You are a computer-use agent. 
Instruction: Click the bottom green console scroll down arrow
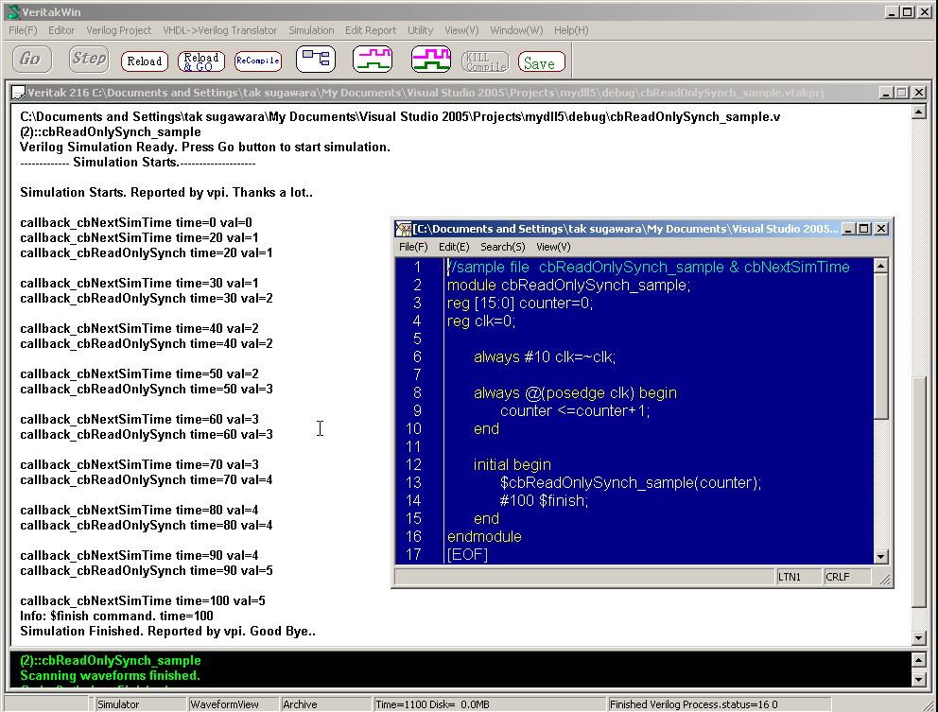919,679
